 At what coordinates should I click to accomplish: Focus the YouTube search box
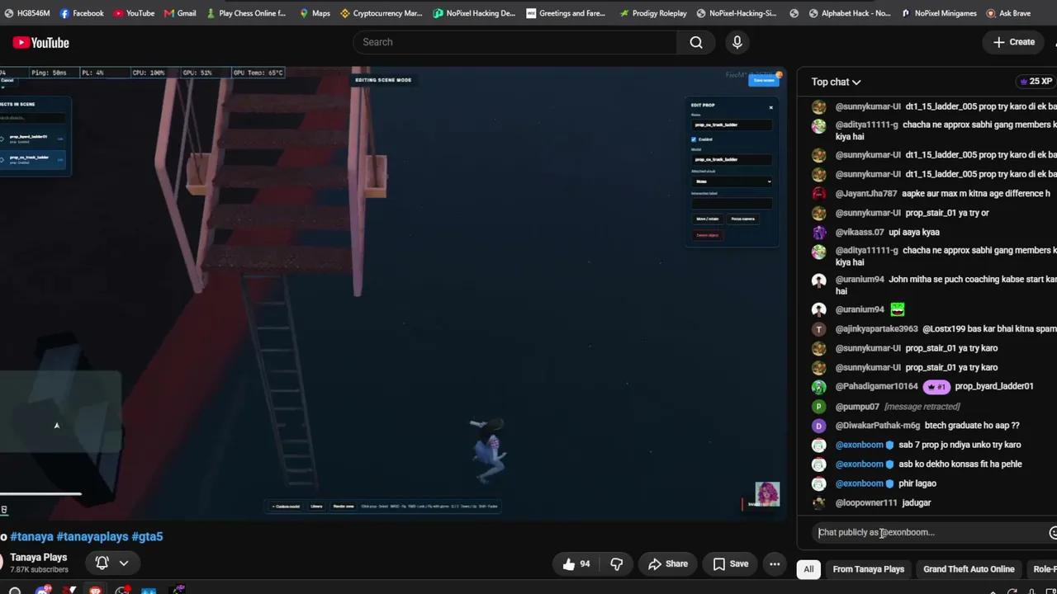[x=514, y=42]
